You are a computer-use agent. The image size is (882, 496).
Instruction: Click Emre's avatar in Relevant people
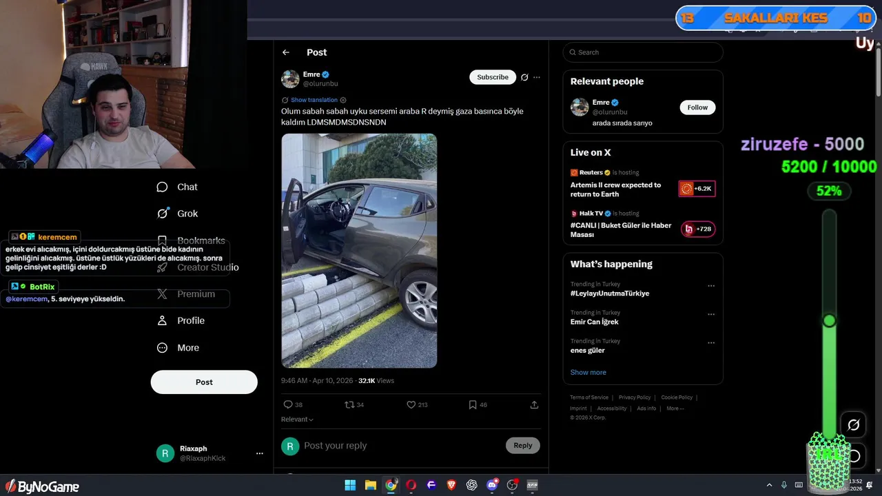click(x=580, y=107)
